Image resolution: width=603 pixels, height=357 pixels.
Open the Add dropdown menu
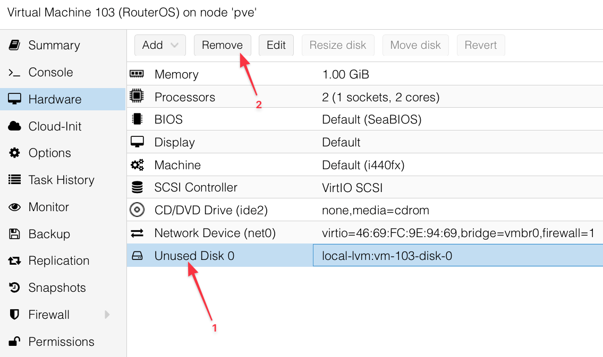160,45
